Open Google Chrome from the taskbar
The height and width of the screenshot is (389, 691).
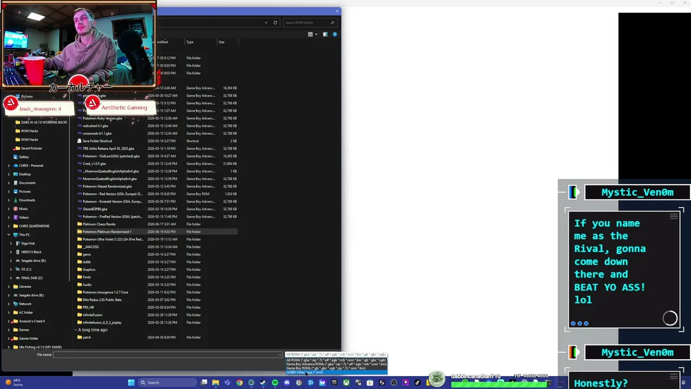(239, 383)
